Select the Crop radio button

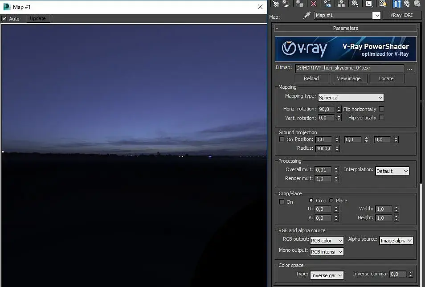pyautogui.click(x=311, y=201)
